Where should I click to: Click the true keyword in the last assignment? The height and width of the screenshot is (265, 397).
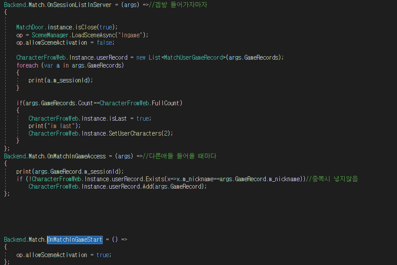[103, 255]
